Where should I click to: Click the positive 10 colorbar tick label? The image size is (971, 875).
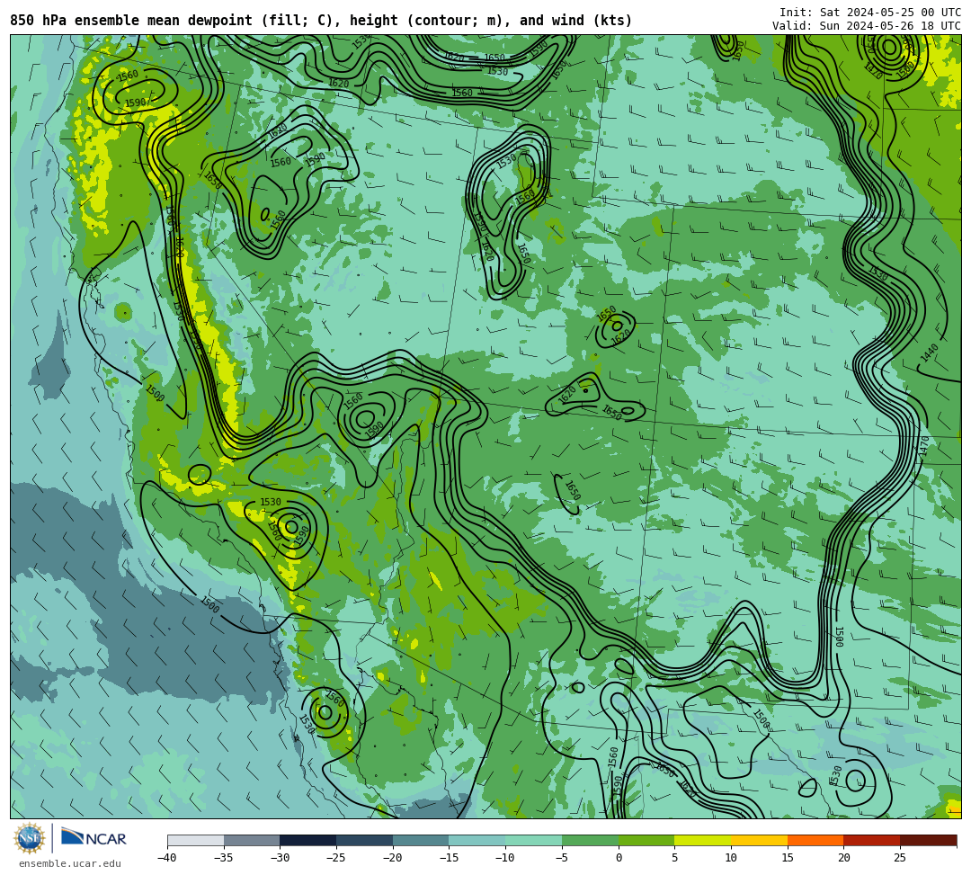(x=731, y=858)
